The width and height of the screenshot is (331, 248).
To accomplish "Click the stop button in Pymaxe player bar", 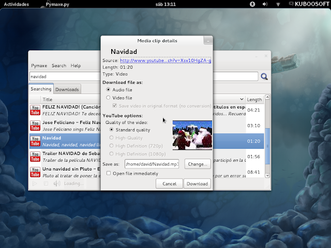I will 46,183.
